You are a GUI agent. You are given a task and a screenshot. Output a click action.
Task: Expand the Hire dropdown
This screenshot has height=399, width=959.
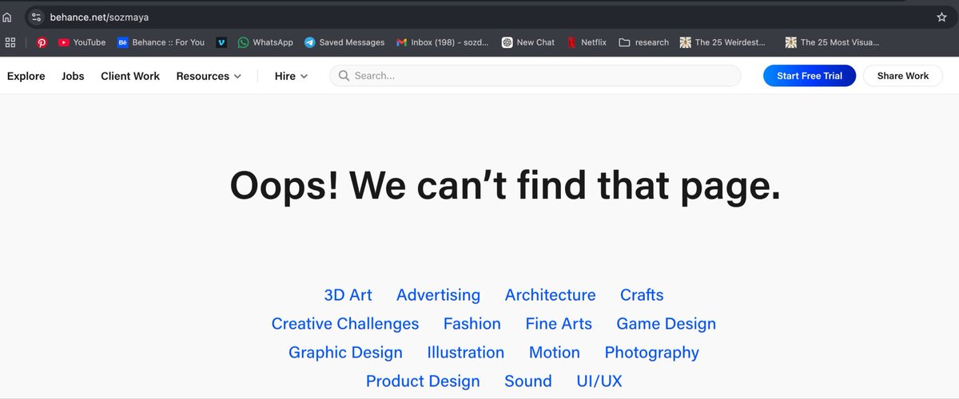(291, 76)
